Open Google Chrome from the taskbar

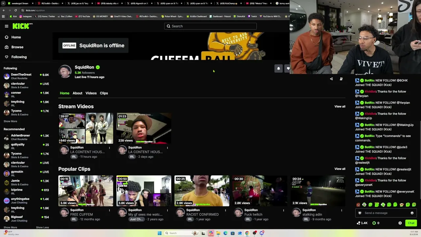[x=247, y=233]
